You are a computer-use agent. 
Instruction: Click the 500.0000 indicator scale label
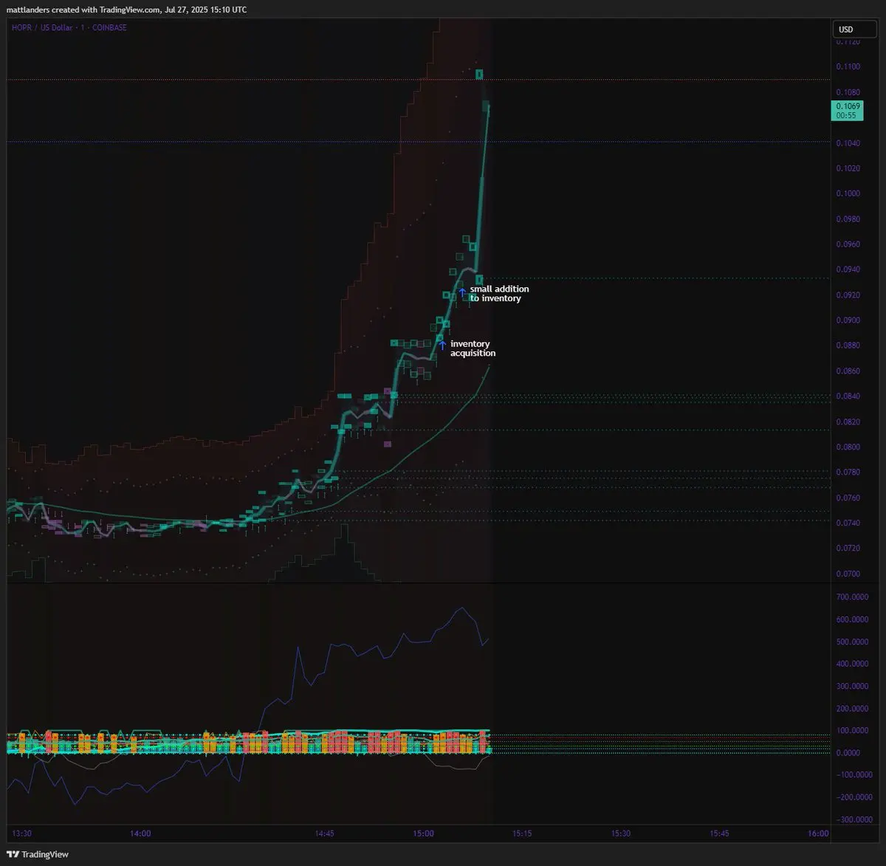coord(852,642)
